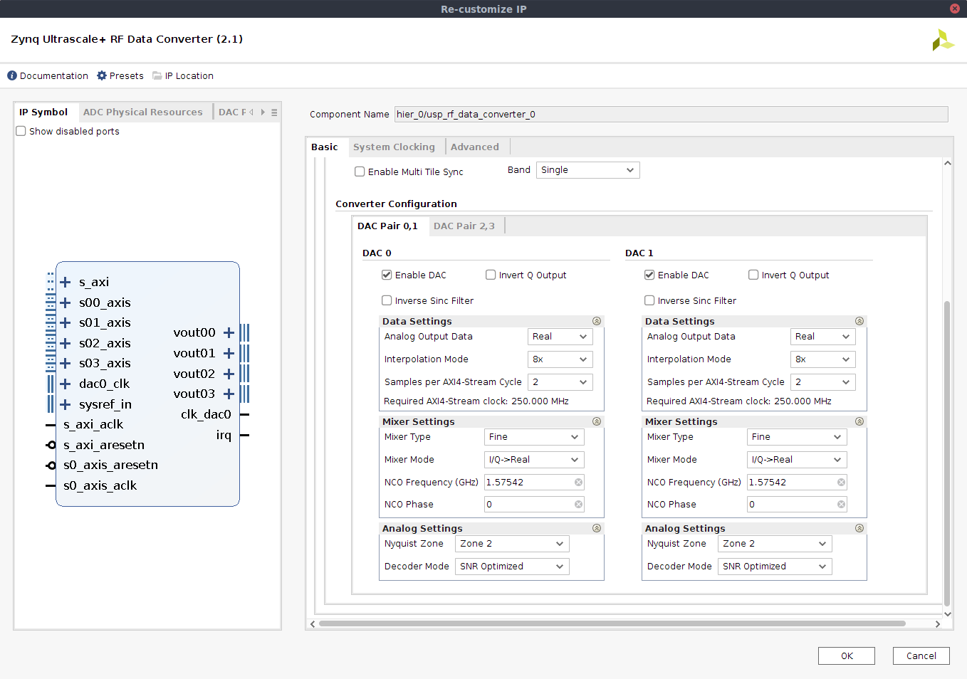Expand the s00_axis port plus icon

66,302
